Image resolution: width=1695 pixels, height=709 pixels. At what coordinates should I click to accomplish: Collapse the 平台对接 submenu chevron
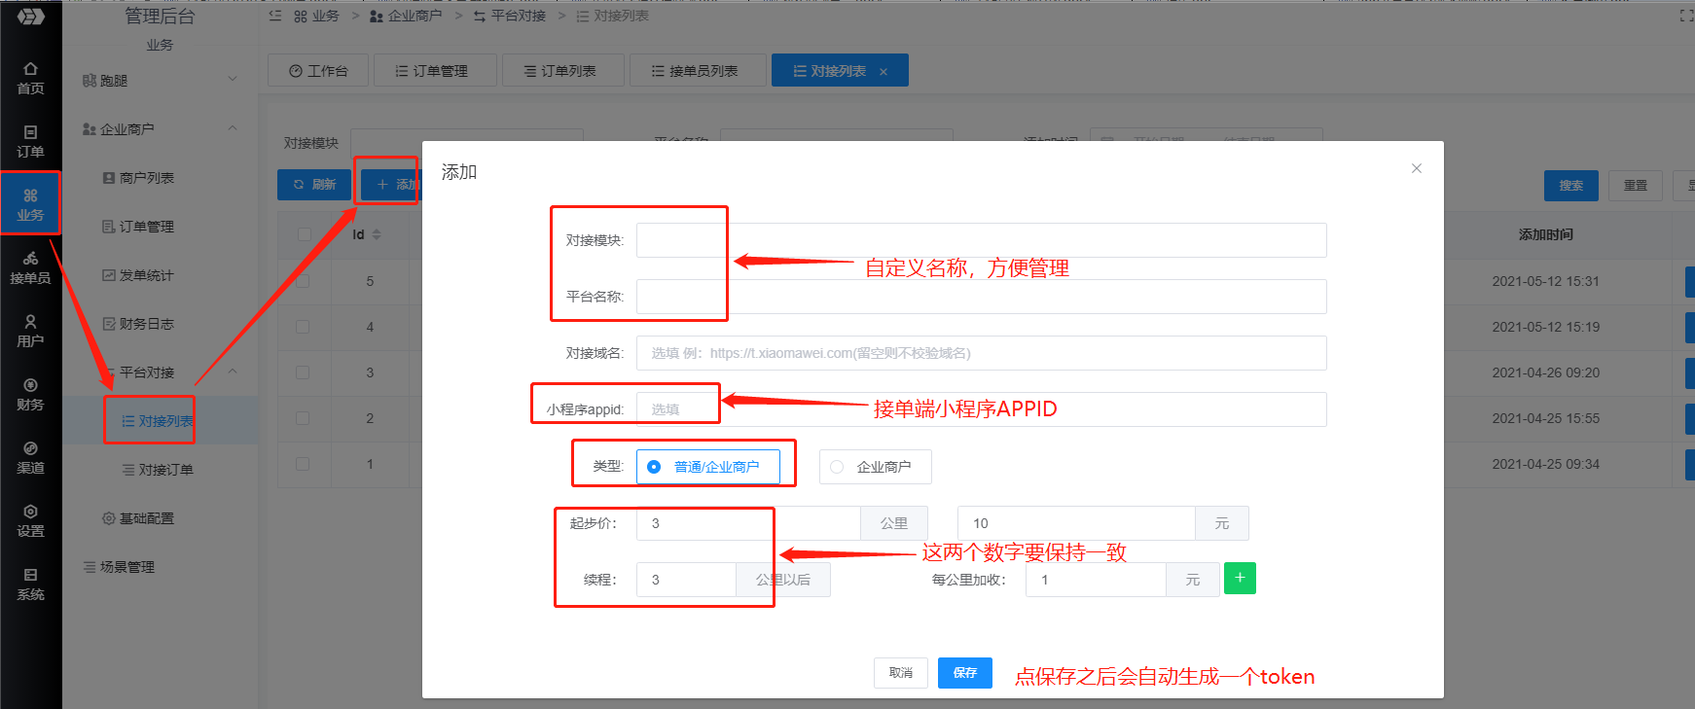click(233, 371)
